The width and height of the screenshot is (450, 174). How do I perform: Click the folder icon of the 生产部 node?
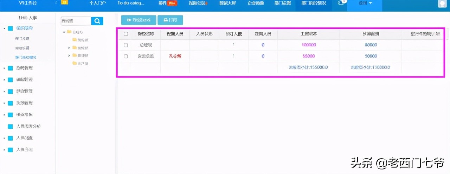tap(74, 63)
